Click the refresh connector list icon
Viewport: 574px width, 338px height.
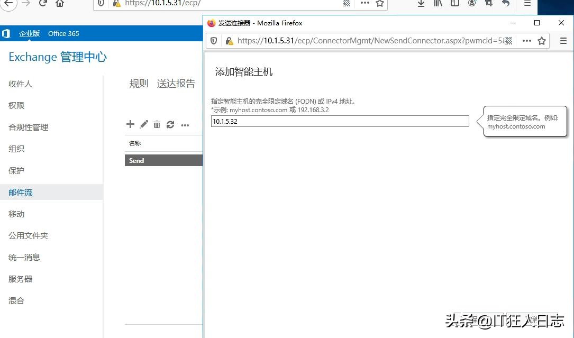click(170, 124)
